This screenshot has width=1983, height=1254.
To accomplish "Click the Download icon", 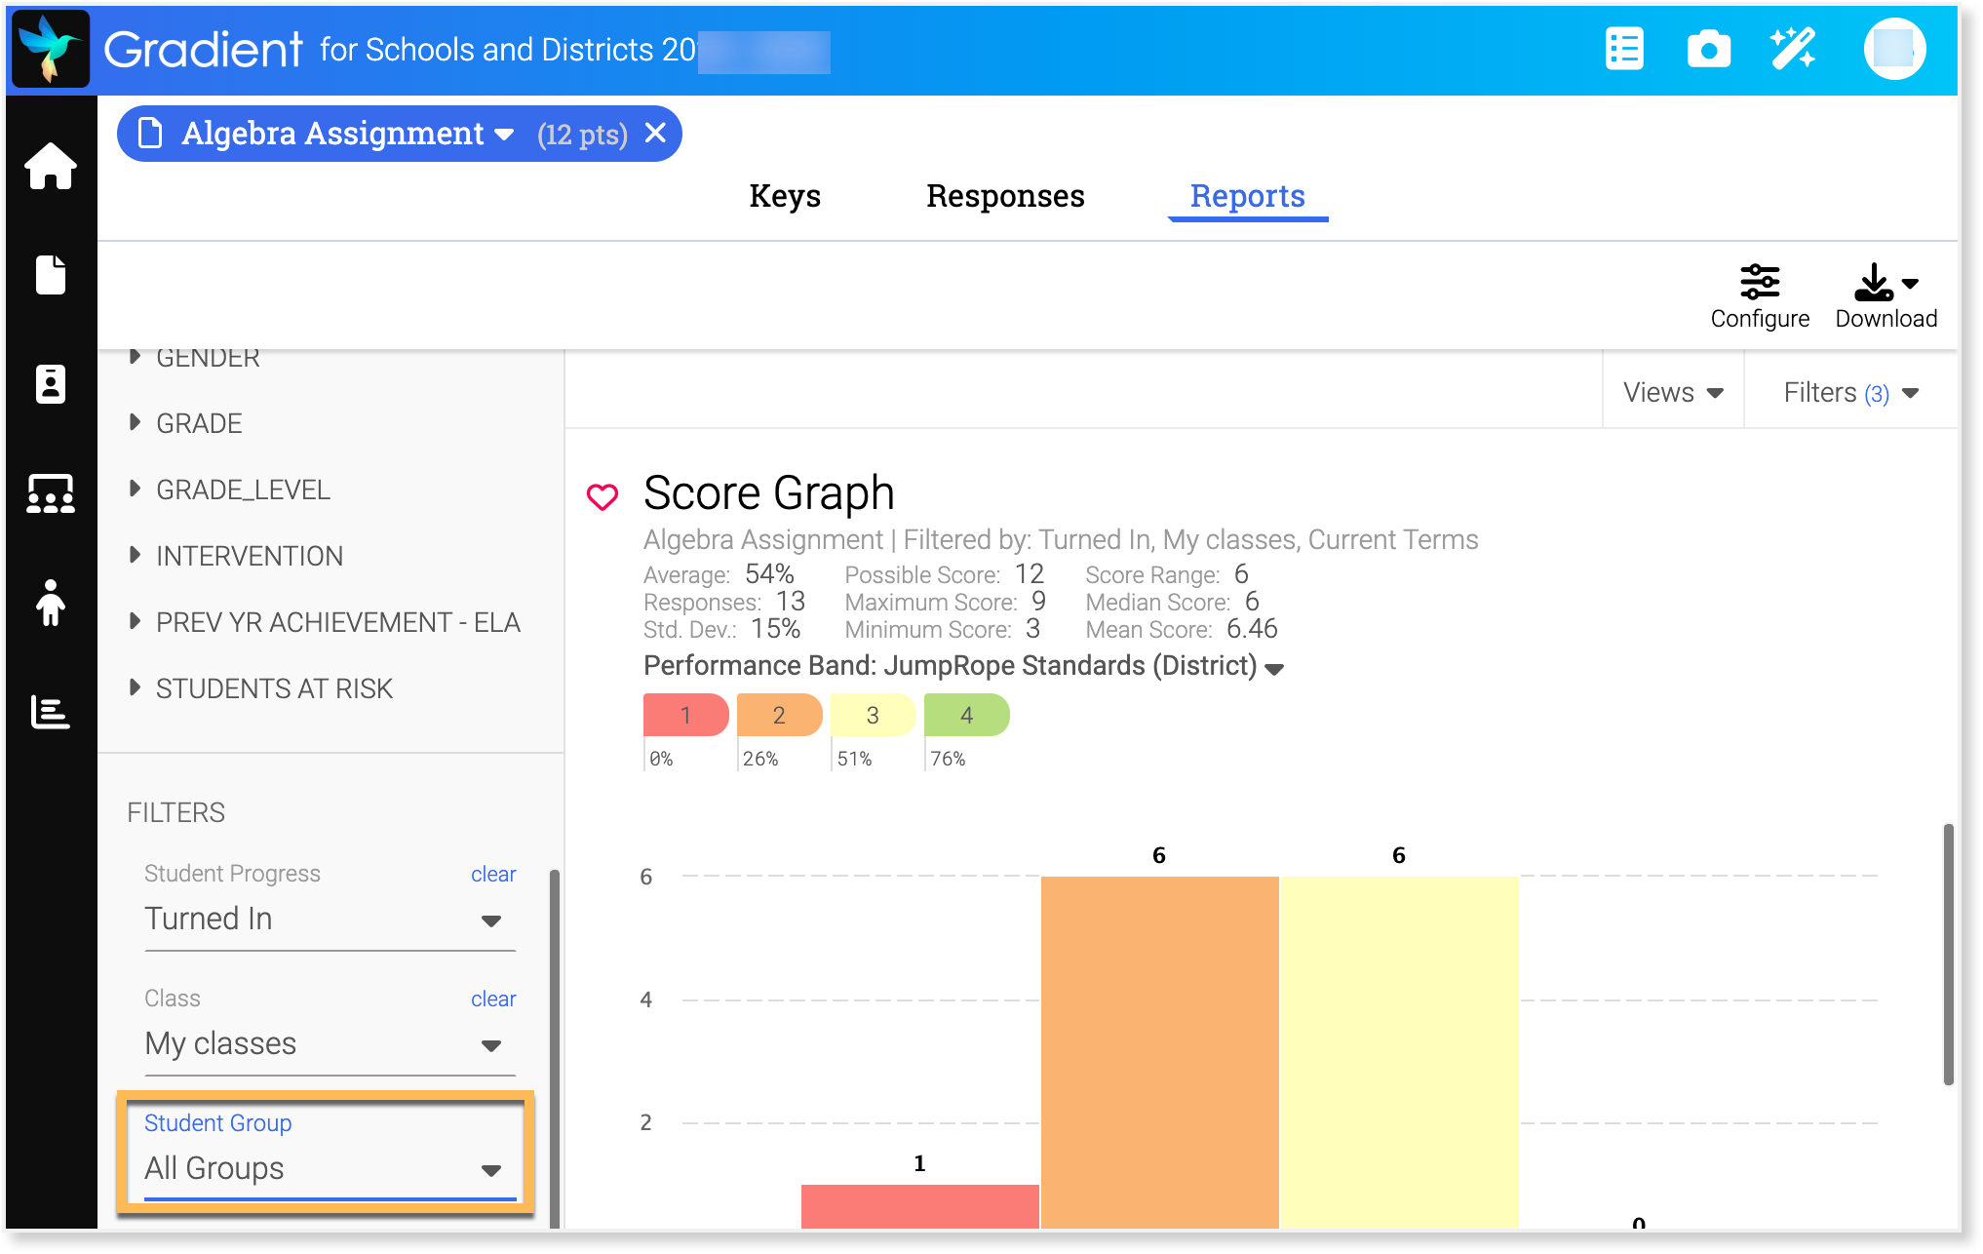I will 1874,283.
